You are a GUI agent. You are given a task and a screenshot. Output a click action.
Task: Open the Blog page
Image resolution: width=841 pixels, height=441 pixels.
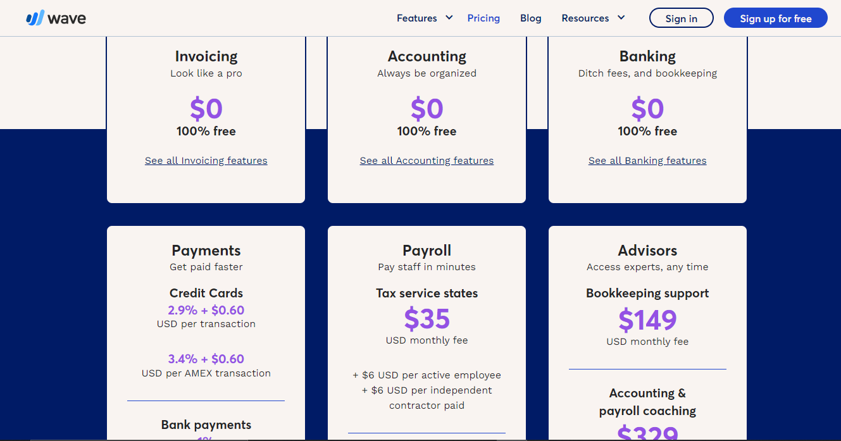[530, 18]
